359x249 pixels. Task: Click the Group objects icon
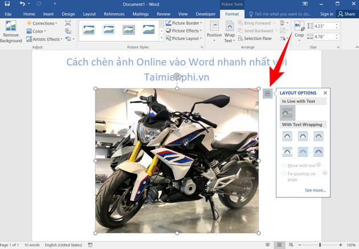click(283, 31)
